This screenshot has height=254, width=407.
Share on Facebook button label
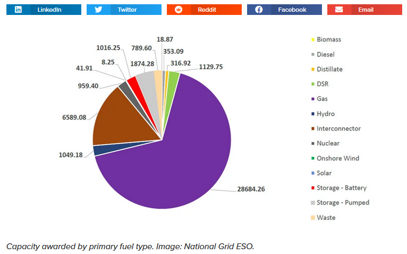tap(292, 10)
